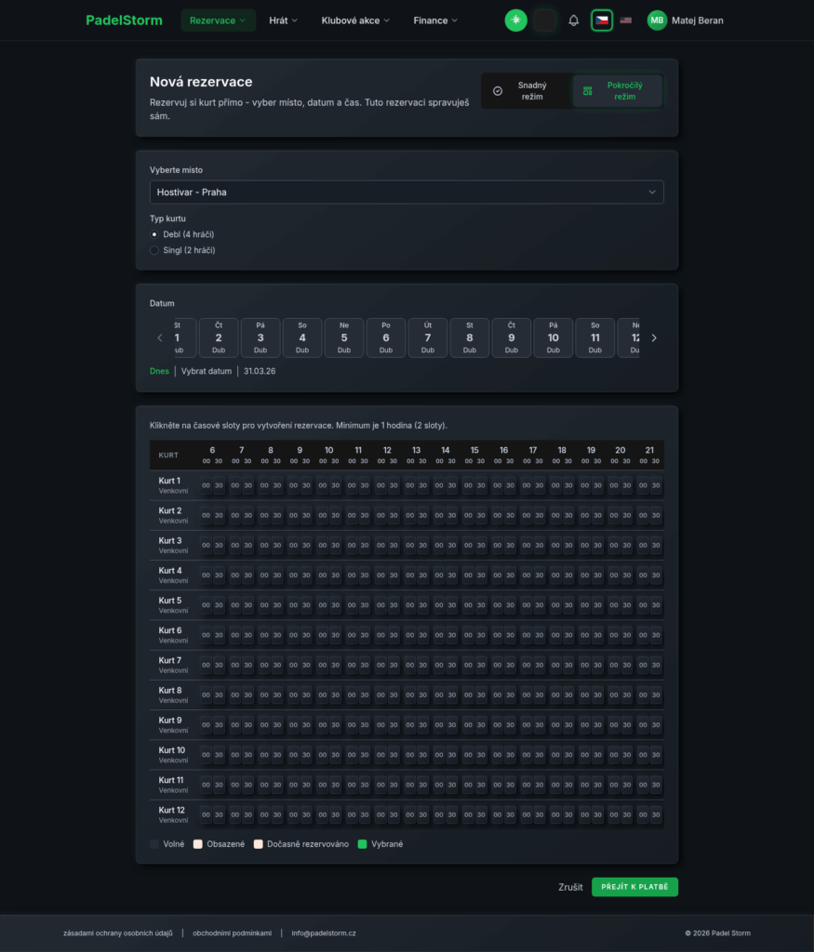Open zásadami ochrany osobních údajů link
Screen dimensions: 814x952
pos(118,933)
